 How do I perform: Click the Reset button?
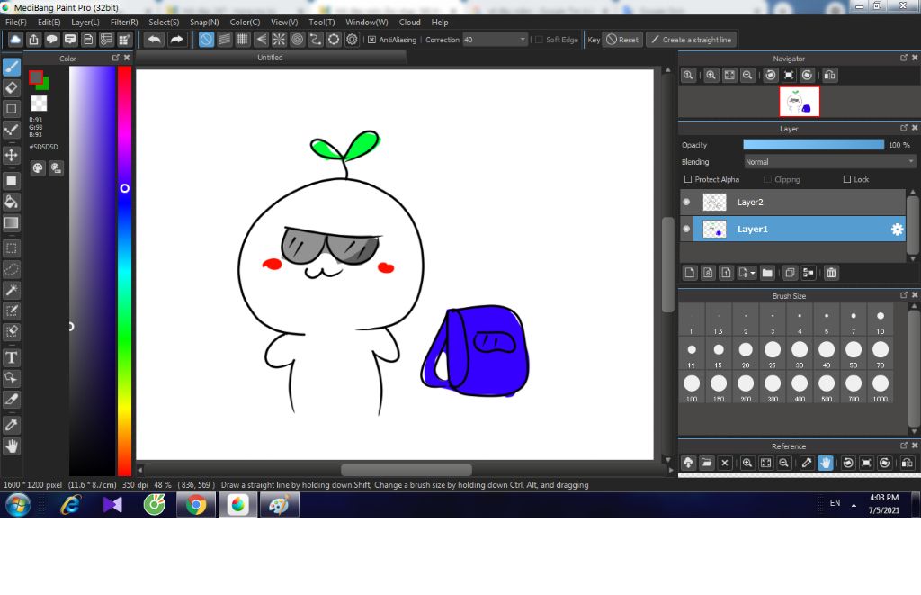click(622, 40)
